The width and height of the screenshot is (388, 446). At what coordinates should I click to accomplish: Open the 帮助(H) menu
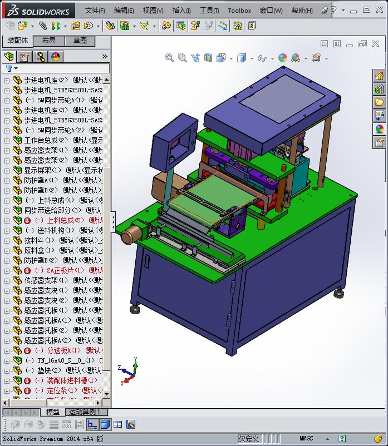pos(302,11)
